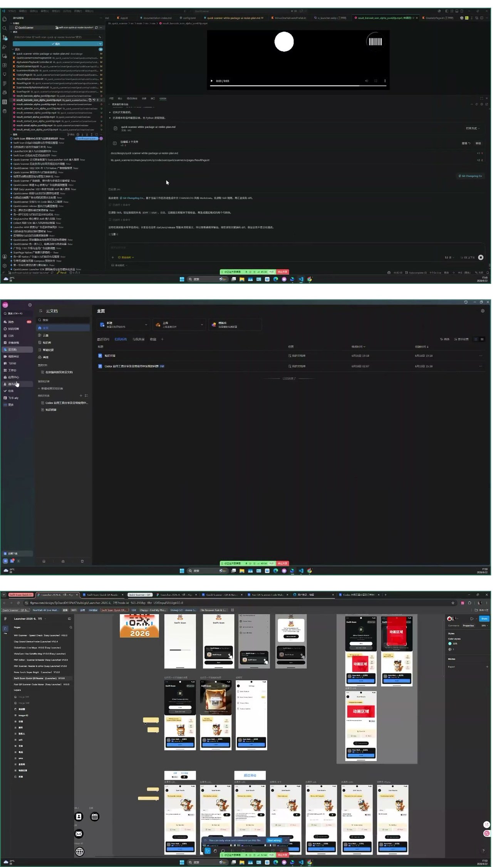Open Run and Debug in VS Code activity bar
The height and width of the screenshot is (867, 493).
pos(5,47)
